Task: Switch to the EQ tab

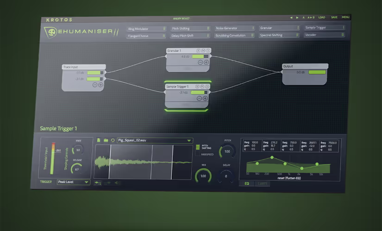Action: click(x=246, y=183)
